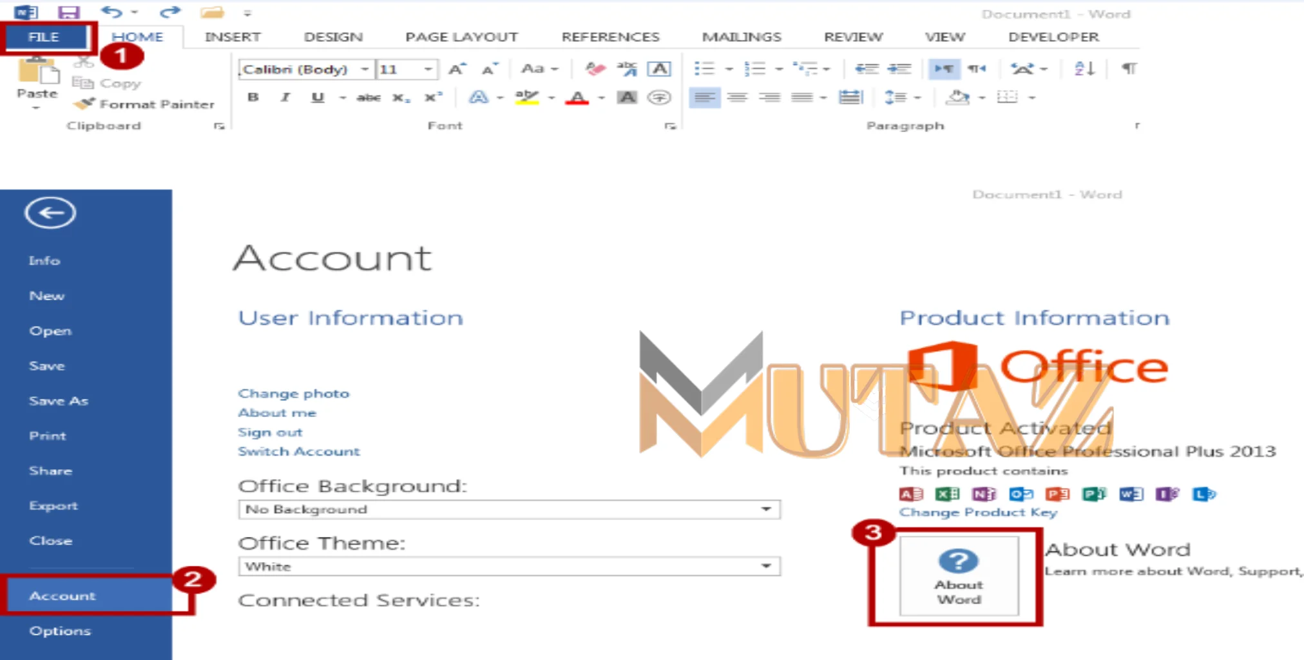
Task: Toggle Strikethrough formatting
Action: pos(369,97)
